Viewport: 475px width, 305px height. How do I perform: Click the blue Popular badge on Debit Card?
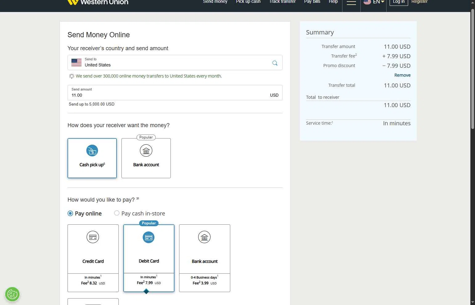pyautogui.click(x=149, y=223)
